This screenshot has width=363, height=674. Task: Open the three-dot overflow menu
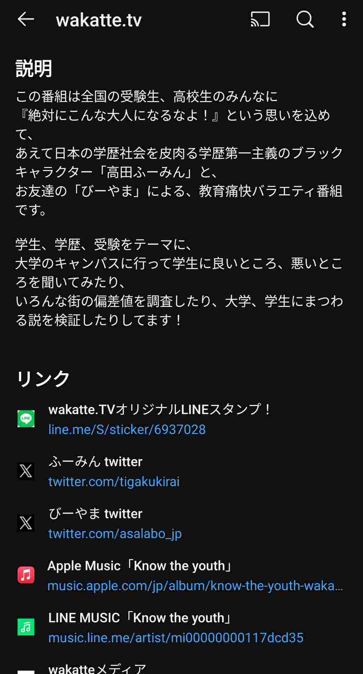(344, 19)
